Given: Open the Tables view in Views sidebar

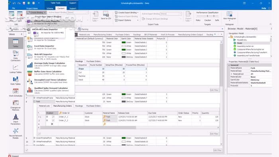Looking at the screenshot, I should [x=16, y=43].
